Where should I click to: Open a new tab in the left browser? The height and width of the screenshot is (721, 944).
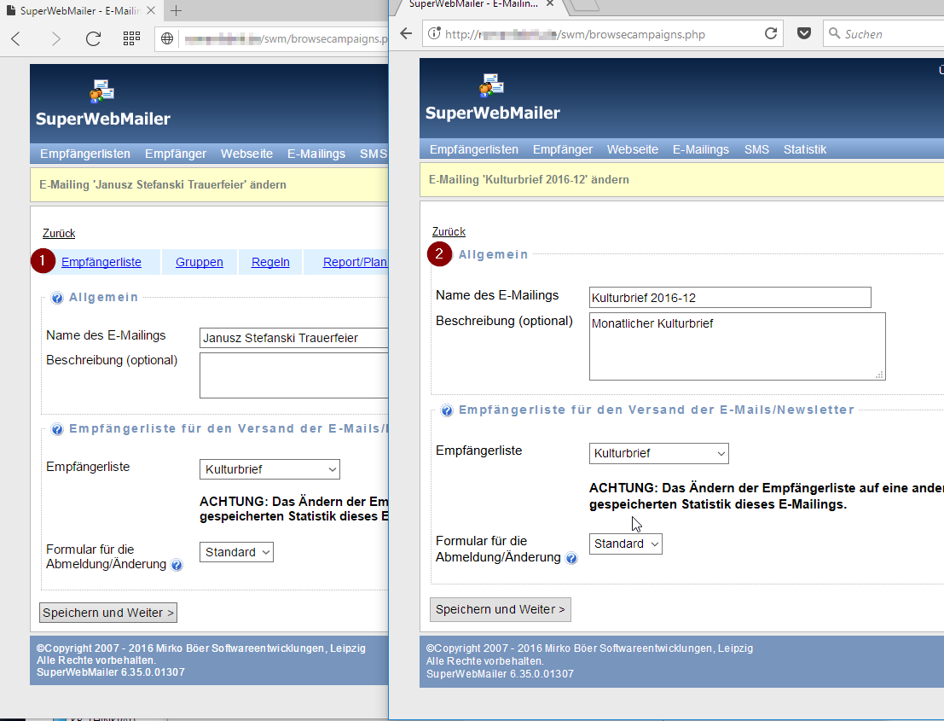(176, 12)
